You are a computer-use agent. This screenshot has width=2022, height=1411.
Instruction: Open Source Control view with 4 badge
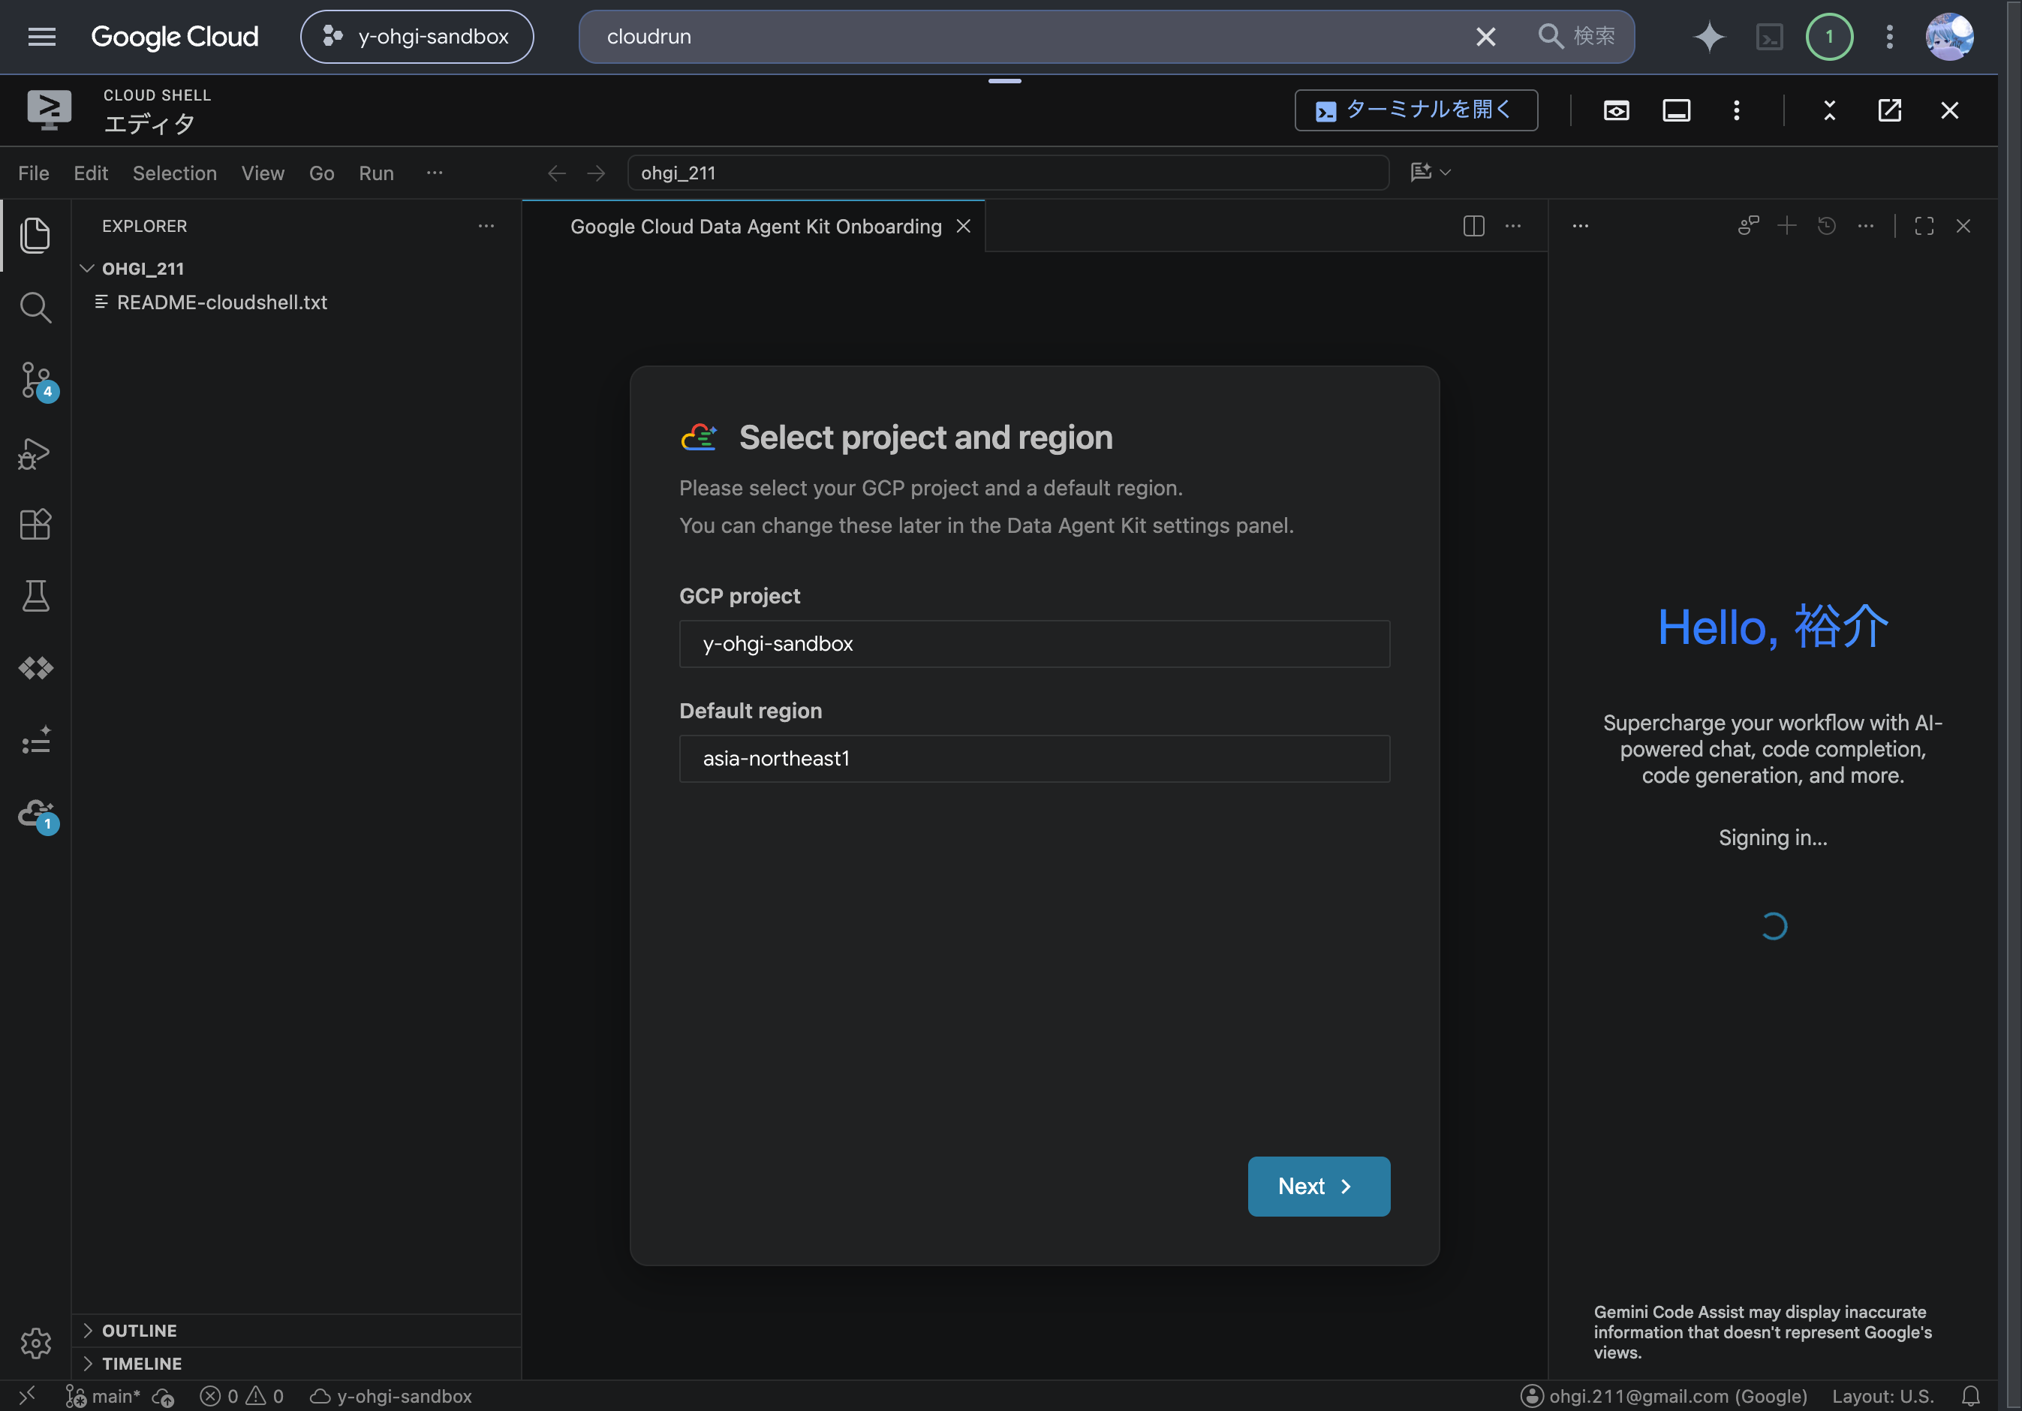coord(35,381)
